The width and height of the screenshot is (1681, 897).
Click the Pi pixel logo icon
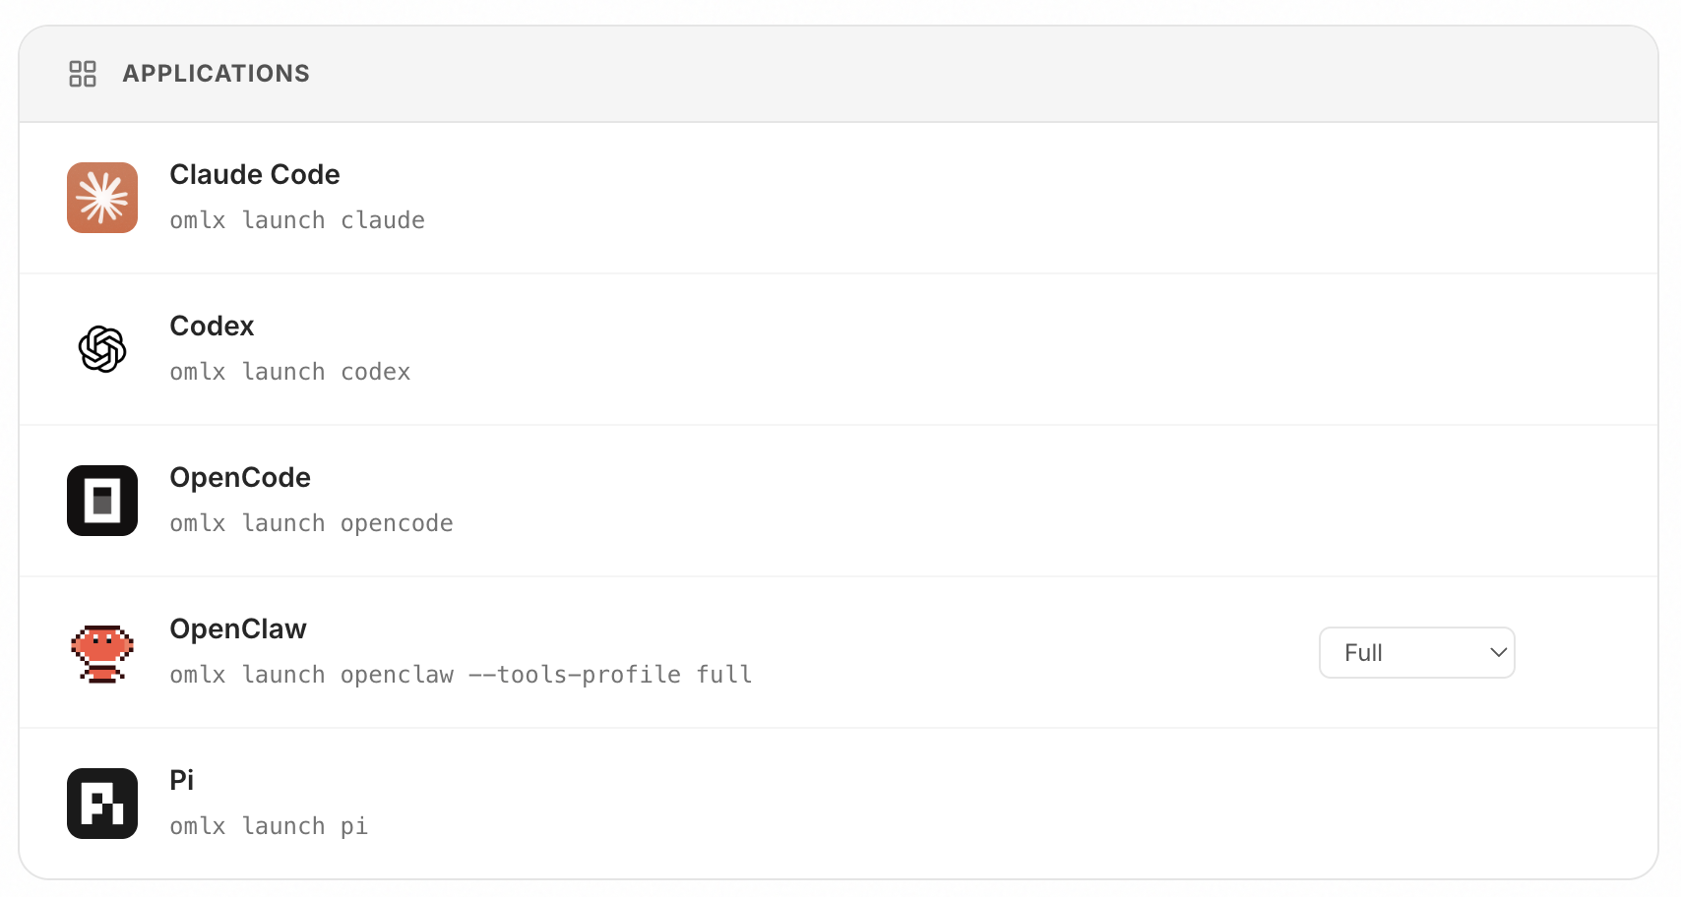102,804
